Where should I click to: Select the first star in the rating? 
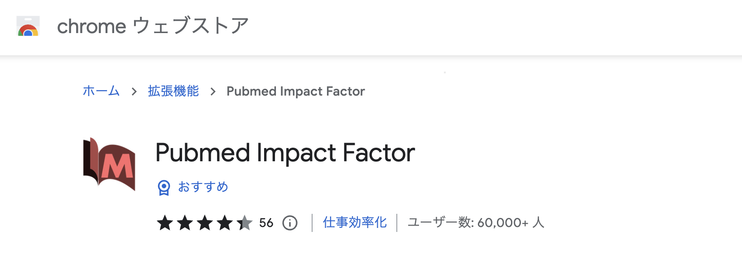coord(164,222)
